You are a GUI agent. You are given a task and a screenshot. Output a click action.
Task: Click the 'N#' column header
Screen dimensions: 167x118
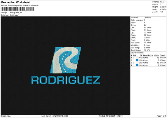point(134,55)
